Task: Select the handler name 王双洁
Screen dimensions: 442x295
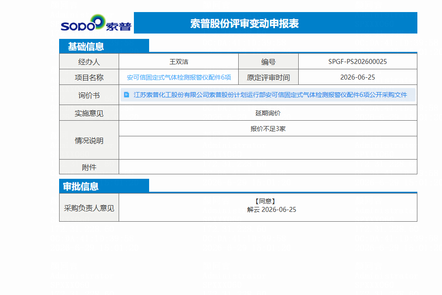Action: pos(179,62)
